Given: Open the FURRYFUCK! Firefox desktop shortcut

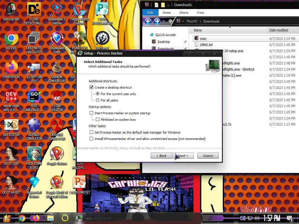Looking at the screenshot, I should (x=11, y=69).
